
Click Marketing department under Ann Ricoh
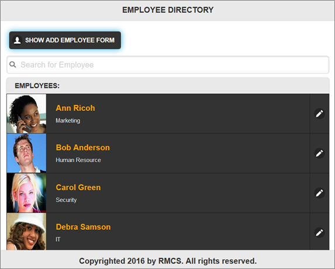(68, 120)
